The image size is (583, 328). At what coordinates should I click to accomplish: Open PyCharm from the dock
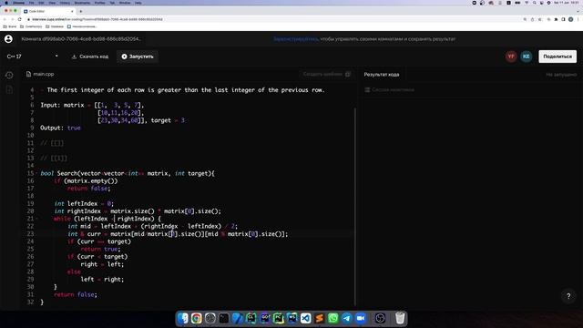[279, 318]
